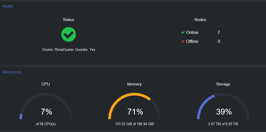Click the green Online check icon
The image size is (266, 132).
[183, 33]
